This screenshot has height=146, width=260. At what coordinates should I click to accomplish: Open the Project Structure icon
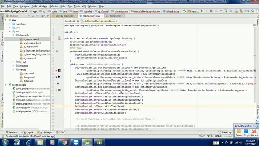point(247,11)
